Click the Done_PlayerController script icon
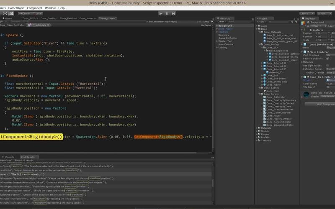Image resolution: width=335 pixels, height=209 pixels. [265, 118]
